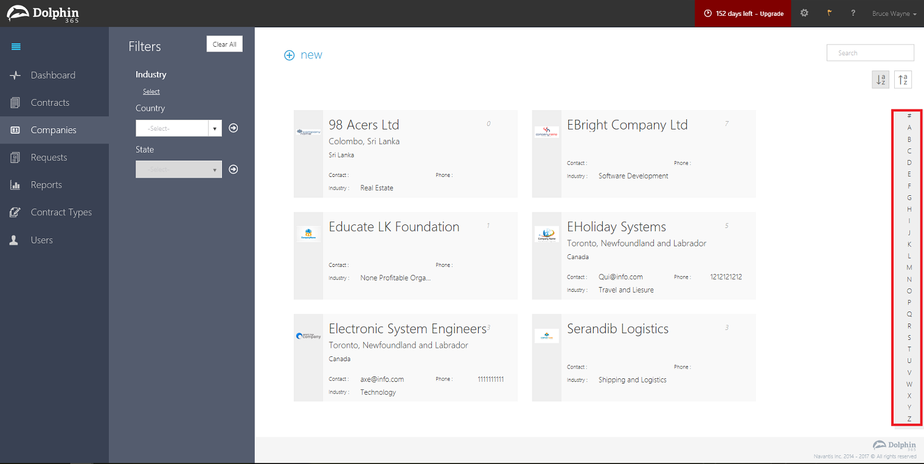
Task: Click the Real Estate industry value
Action: pyautogui.click(x=377, y=188)
